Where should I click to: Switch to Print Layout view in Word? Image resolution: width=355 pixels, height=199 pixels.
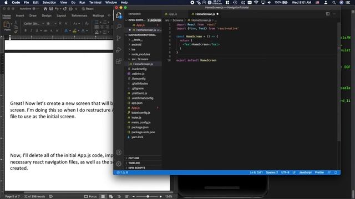pyautogui.click(x=103, y=197)
